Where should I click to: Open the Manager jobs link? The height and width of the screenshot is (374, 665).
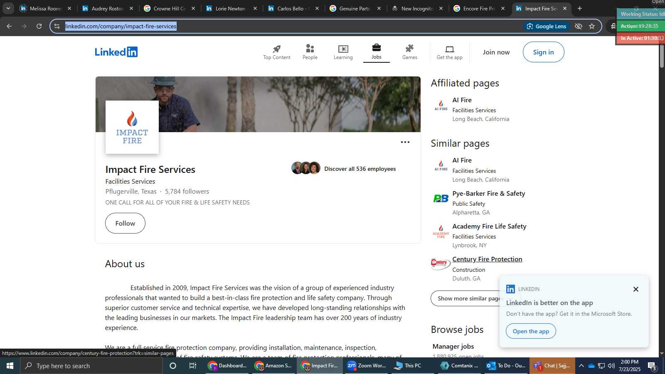point(453,346)
